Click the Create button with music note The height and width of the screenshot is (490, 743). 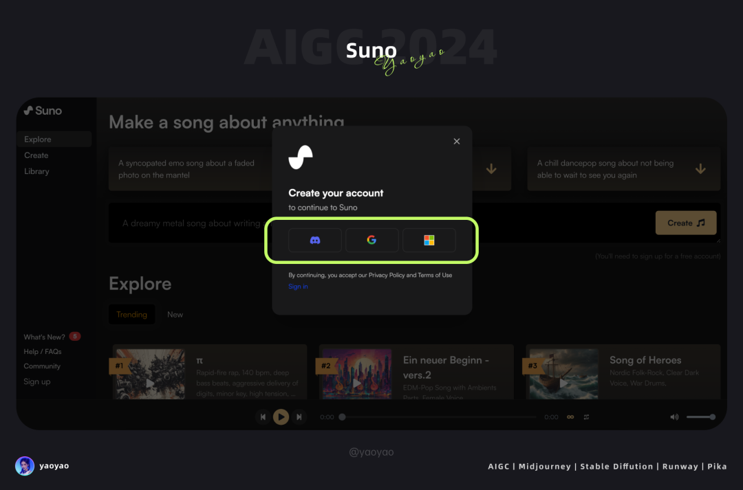pos(686,223)
